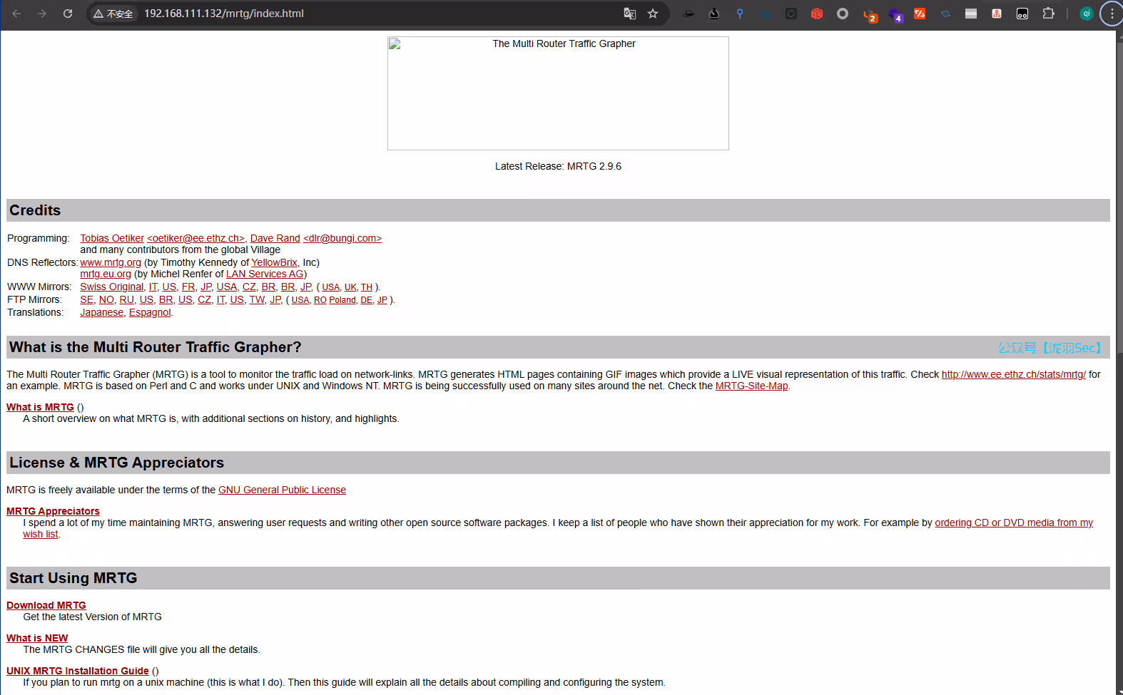1123x695 pixels.
Task: Visit the Swiss Original mirror
Action: click(111, 287)
